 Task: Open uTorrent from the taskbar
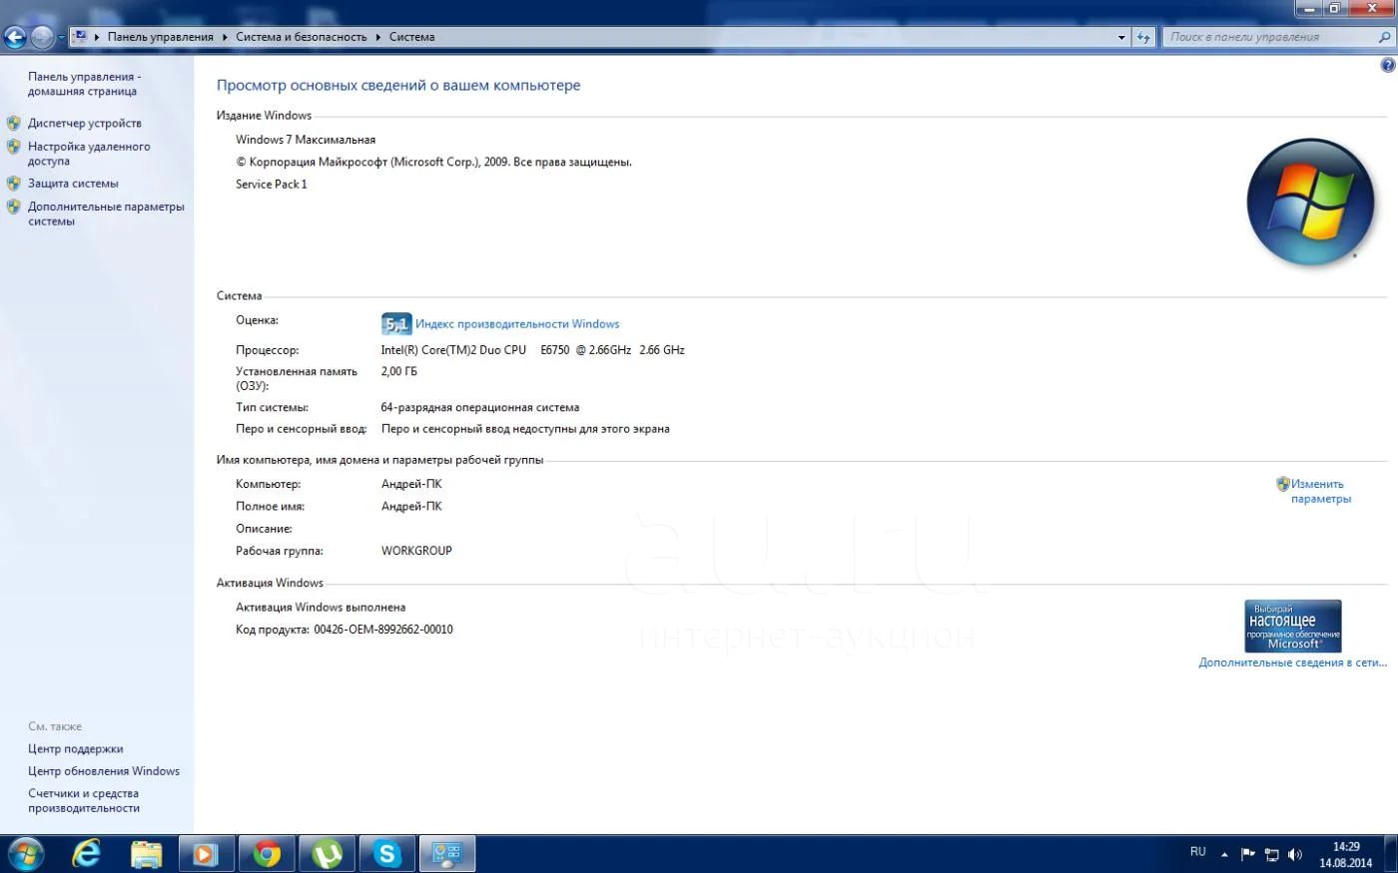click(x=327, y=854)
